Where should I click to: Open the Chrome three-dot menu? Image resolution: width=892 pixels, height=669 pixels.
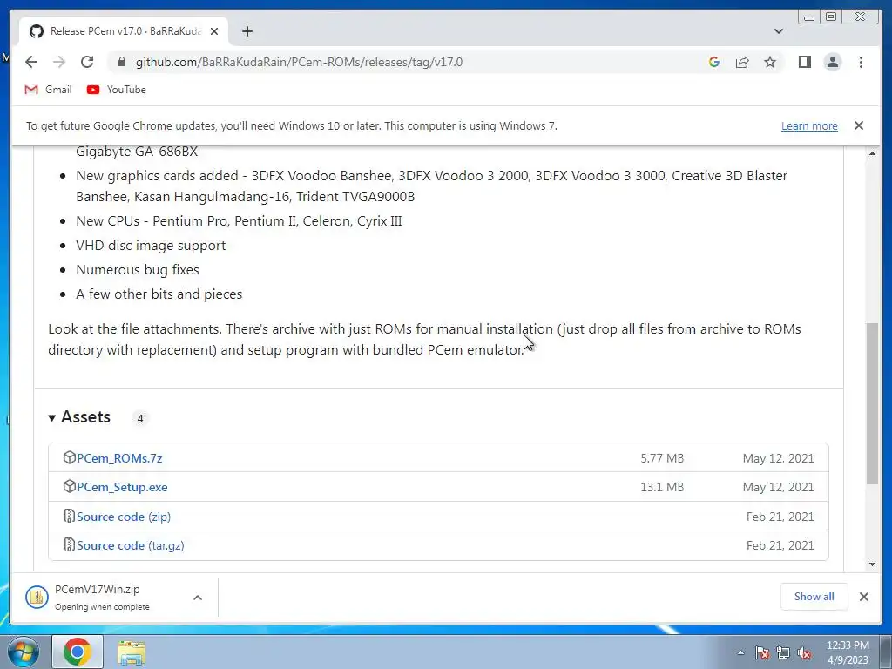coord(861,62)
